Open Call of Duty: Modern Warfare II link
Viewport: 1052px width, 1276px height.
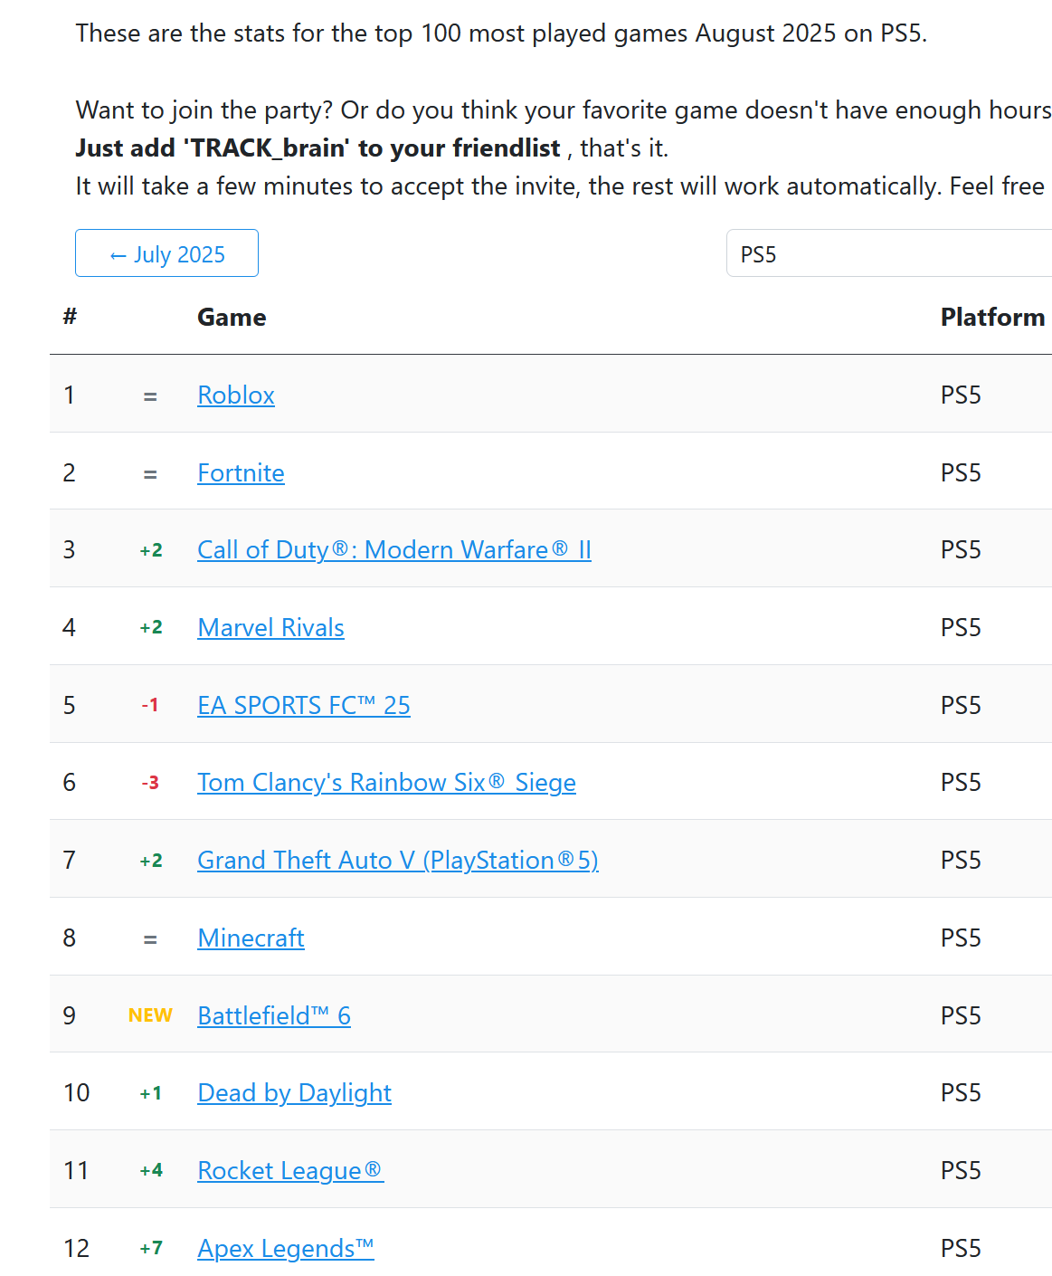click(x=394, y=550)
